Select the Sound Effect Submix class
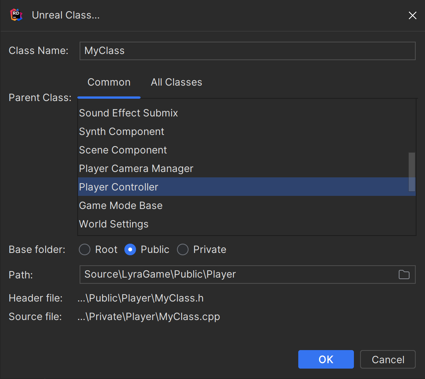The image size is (425, 379). [128, 113]
